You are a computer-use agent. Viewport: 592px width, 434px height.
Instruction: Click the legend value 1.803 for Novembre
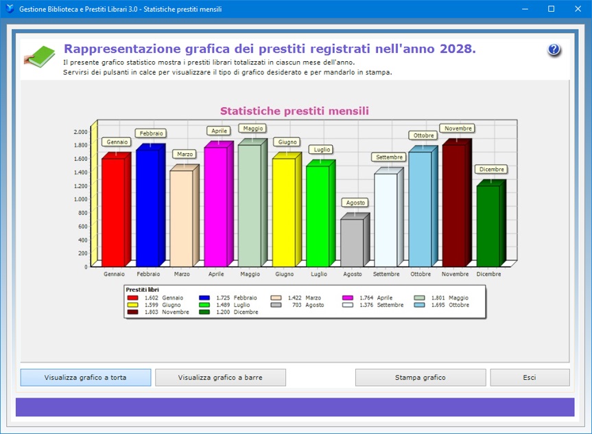click(152, 312)
